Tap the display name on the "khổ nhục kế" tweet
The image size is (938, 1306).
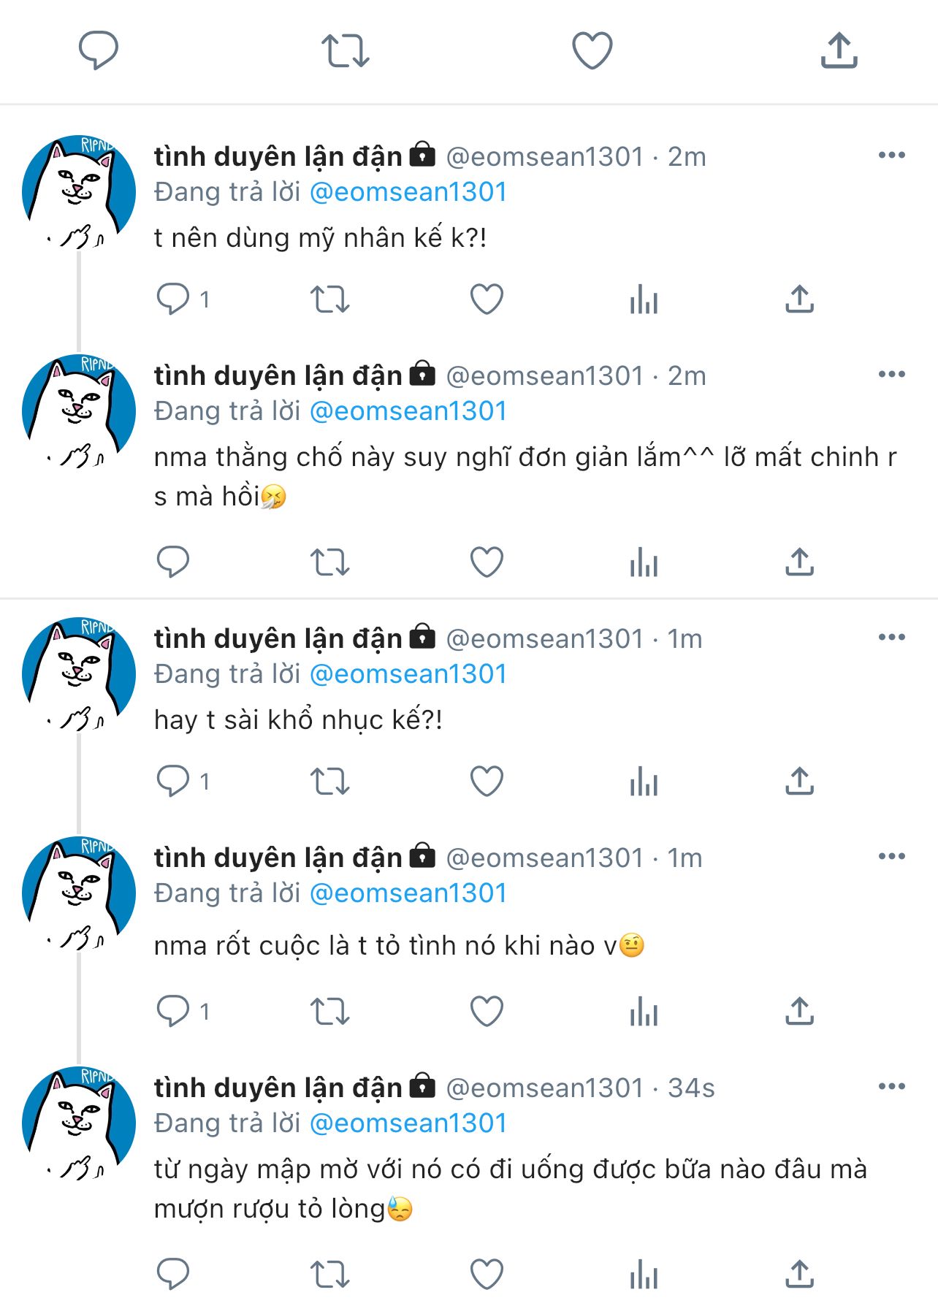pyautogui.click(x=278, y=638)
